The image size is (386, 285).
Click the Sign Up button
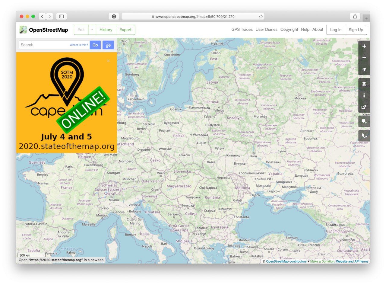point(356,30)
